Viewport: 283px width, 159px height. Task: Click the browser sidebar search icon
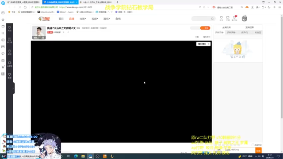[3, 33]
